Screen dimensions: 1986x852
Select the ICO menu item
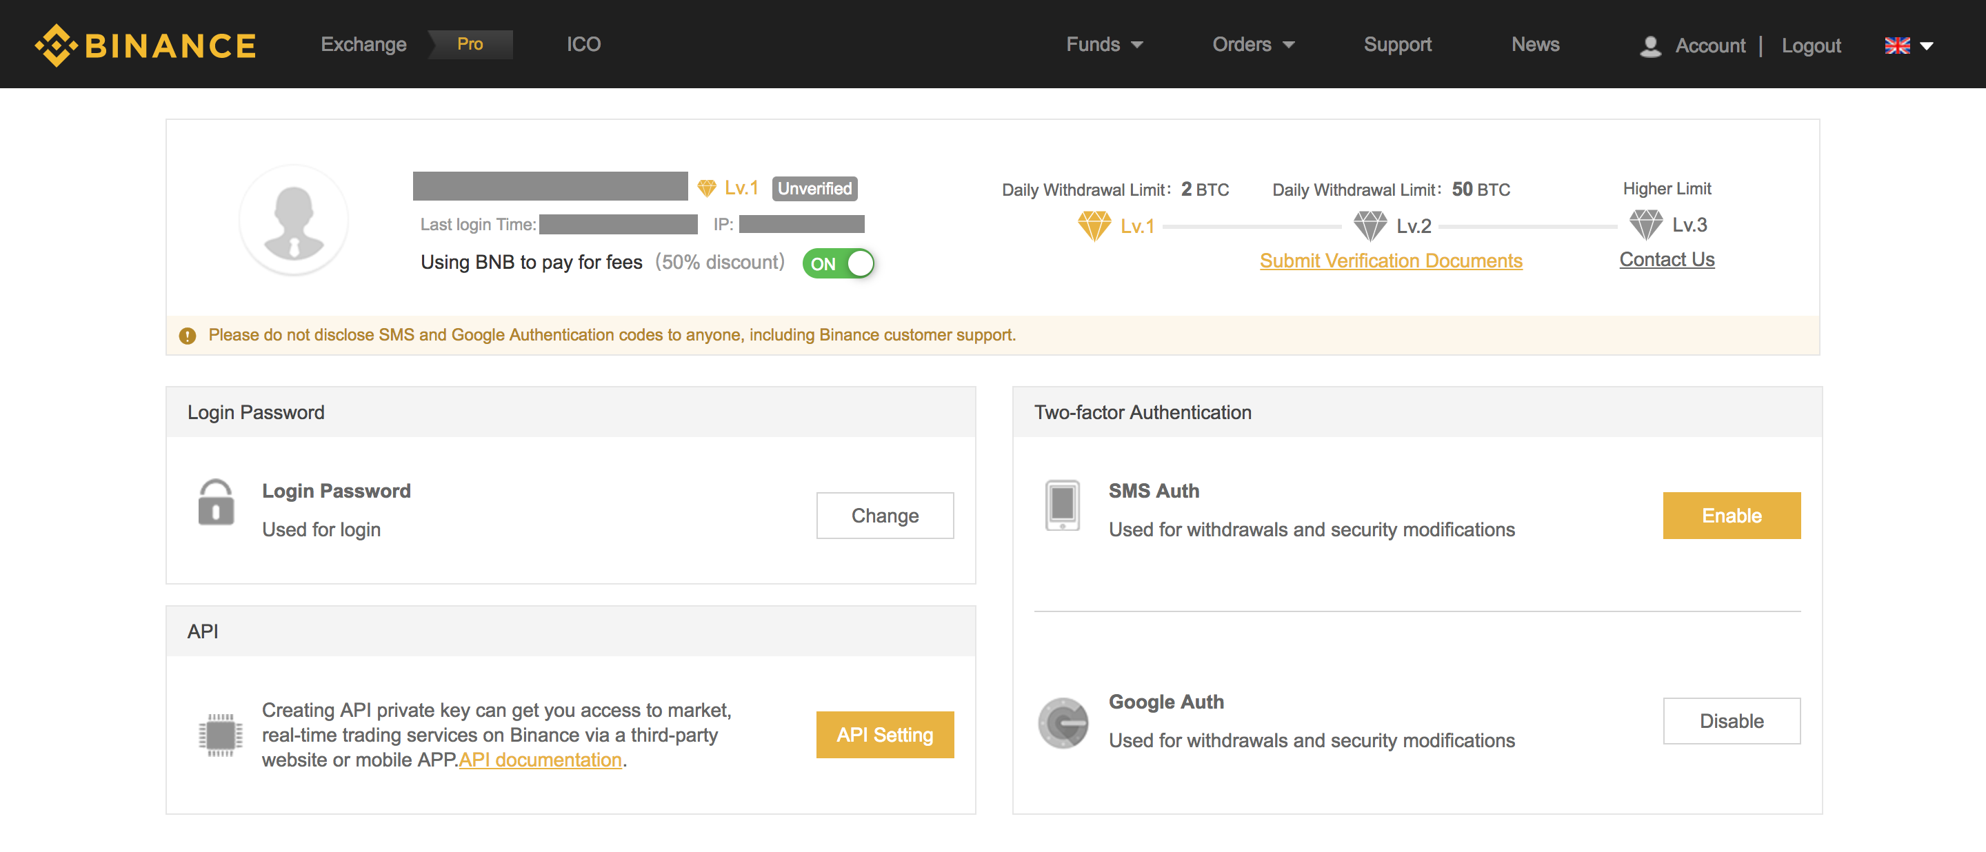pos(584,43)
